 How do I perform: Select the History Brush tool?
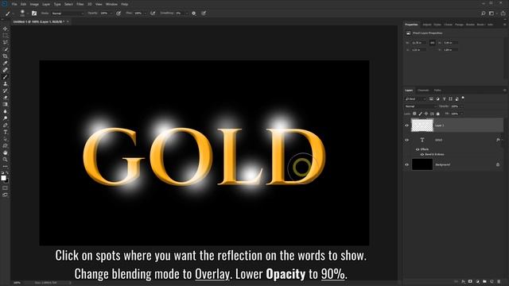(x=6, y=91)
